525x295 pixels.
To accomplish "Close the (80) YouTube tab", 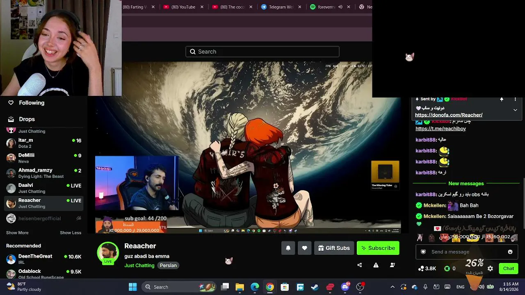I will tap(202, 7).
